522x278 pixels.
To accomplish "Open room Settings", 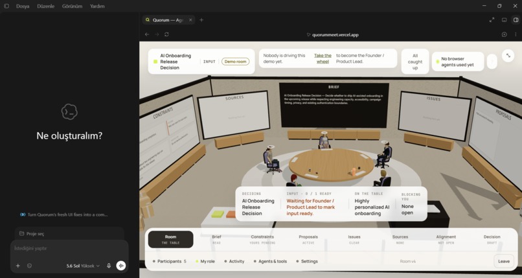I will (x=306, y=261).
